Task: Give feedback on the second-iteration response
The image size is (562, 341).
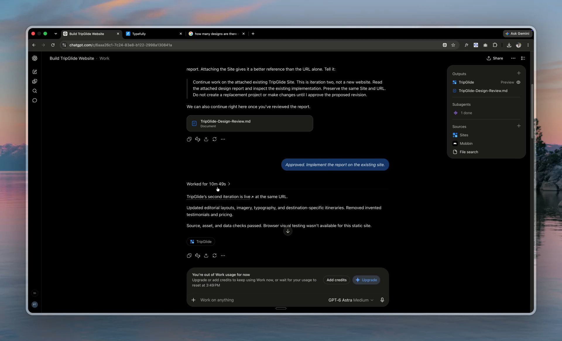Action: [x=198, y=255]
